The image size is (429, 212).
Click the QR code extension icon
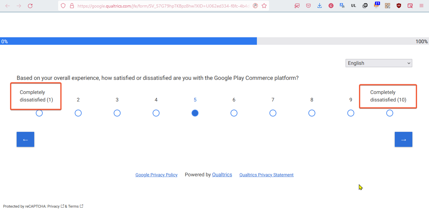tap(388, 6)
